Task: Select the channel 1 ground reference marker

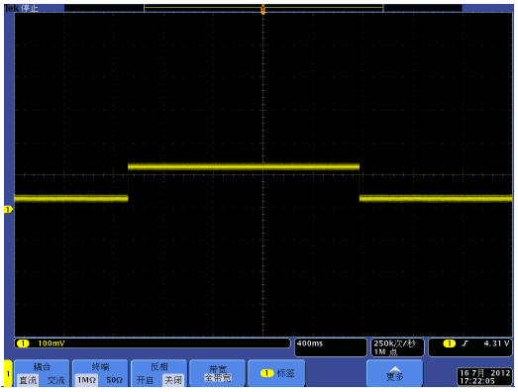Action: tap(8, 210)
